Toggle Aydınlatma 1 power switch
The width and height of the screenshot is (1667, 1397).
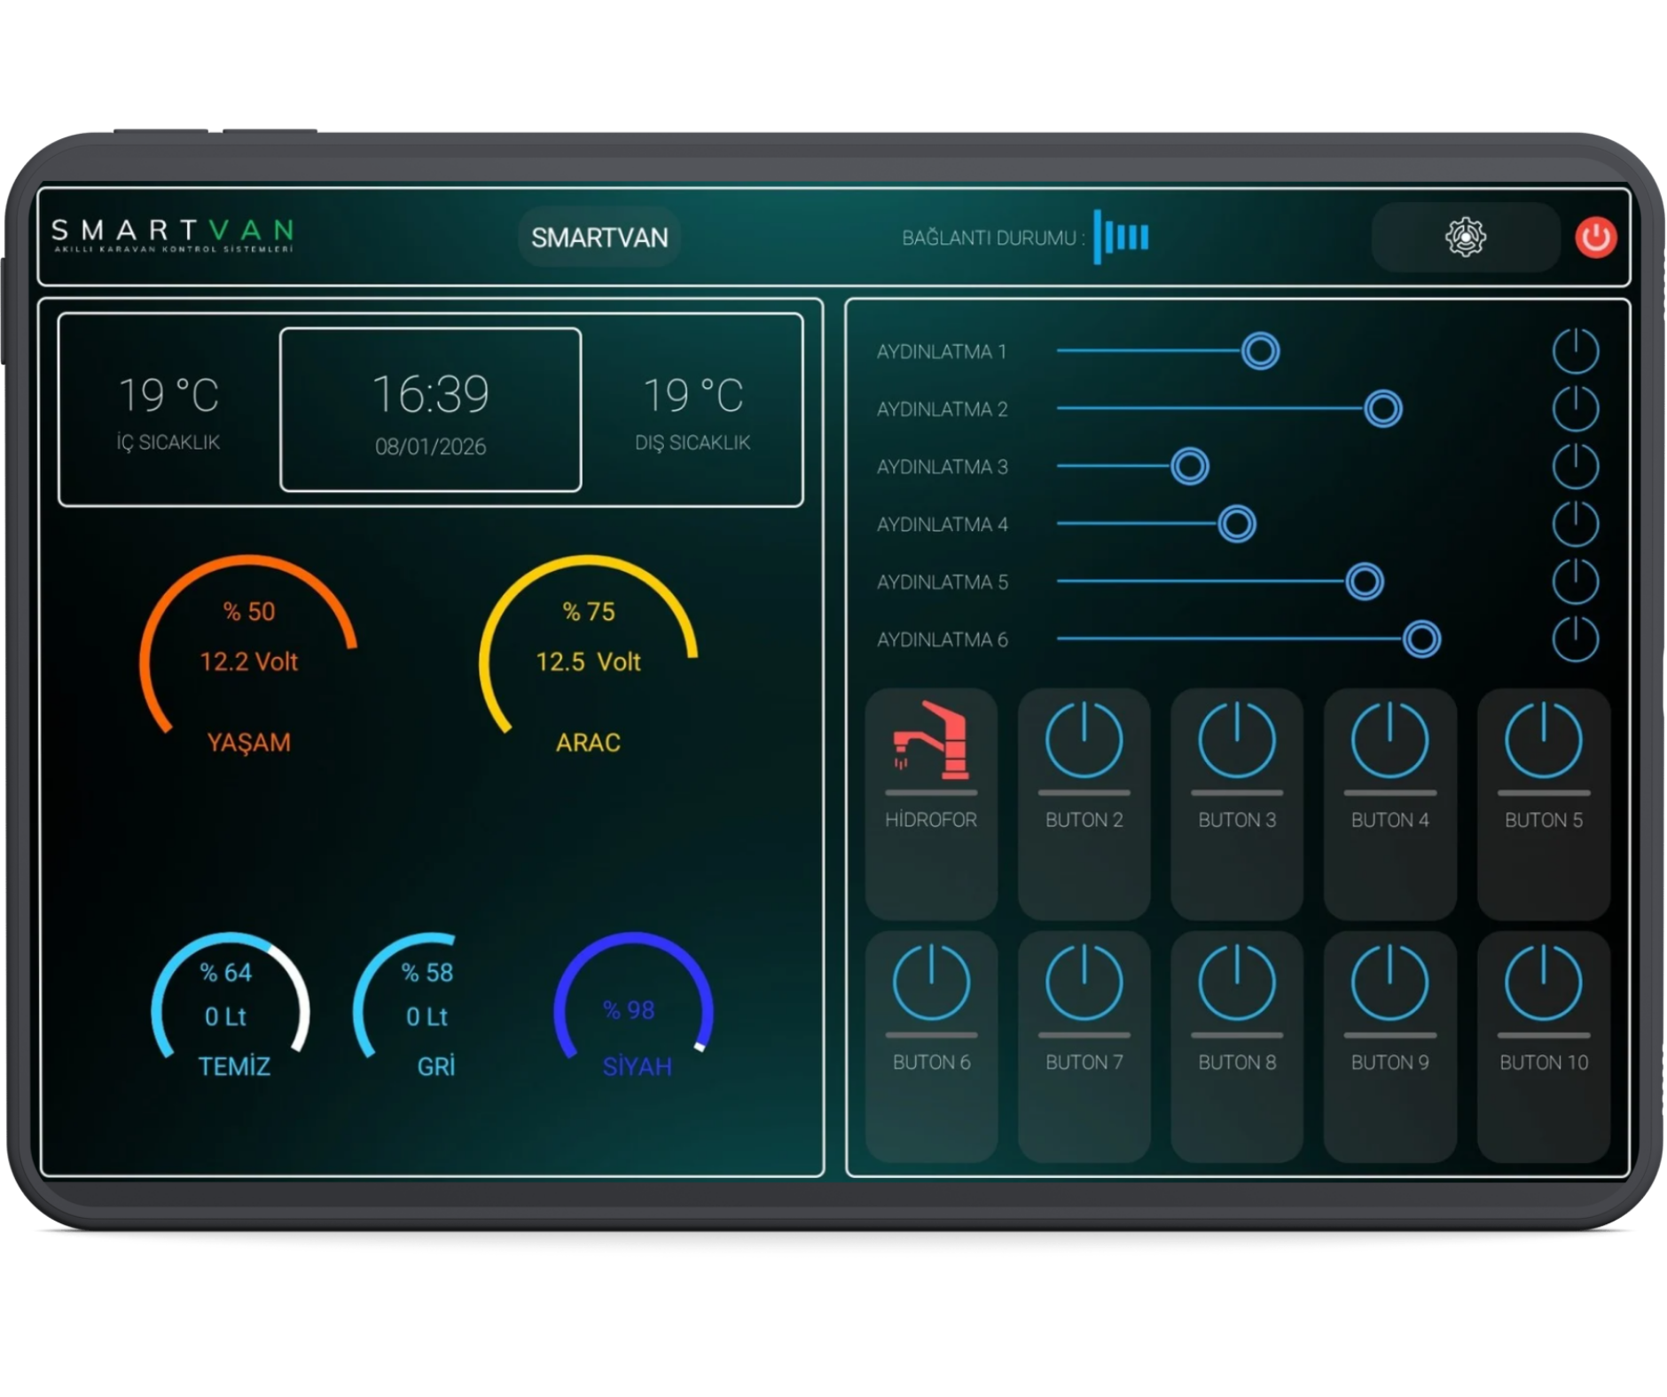click(1575, 351)
